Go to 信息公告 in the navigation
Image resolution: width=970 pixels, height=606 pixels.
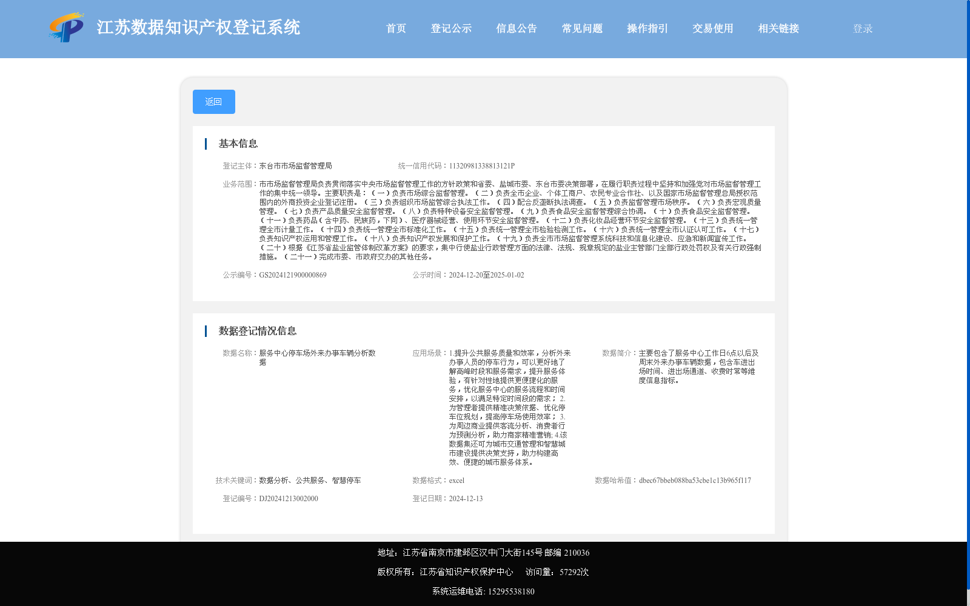point(517,28)
